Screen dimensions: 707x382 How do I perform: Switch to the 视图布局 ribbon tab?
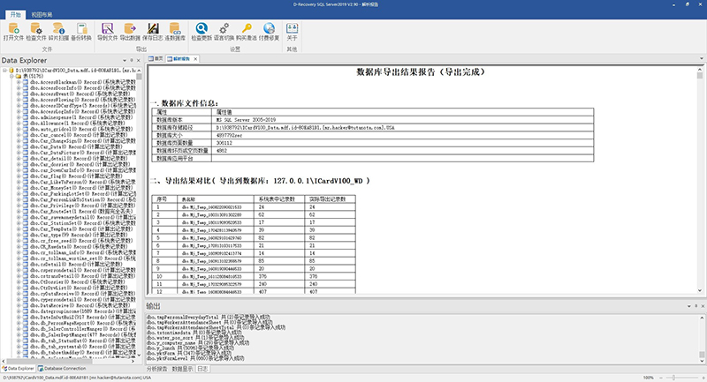pos(42,15)
